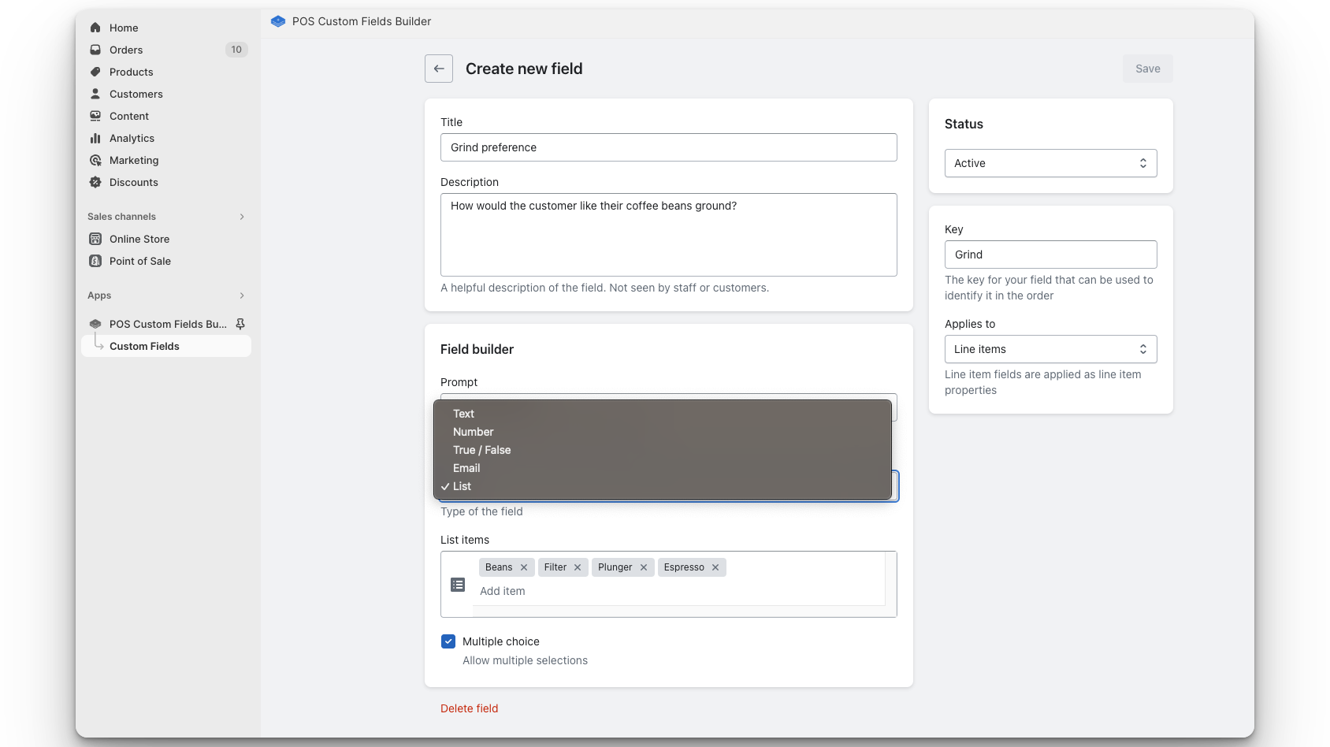Uncheck the Multiple choice checkbox
The height and width of the screenshot is (747, 1330).
point(448,641)
